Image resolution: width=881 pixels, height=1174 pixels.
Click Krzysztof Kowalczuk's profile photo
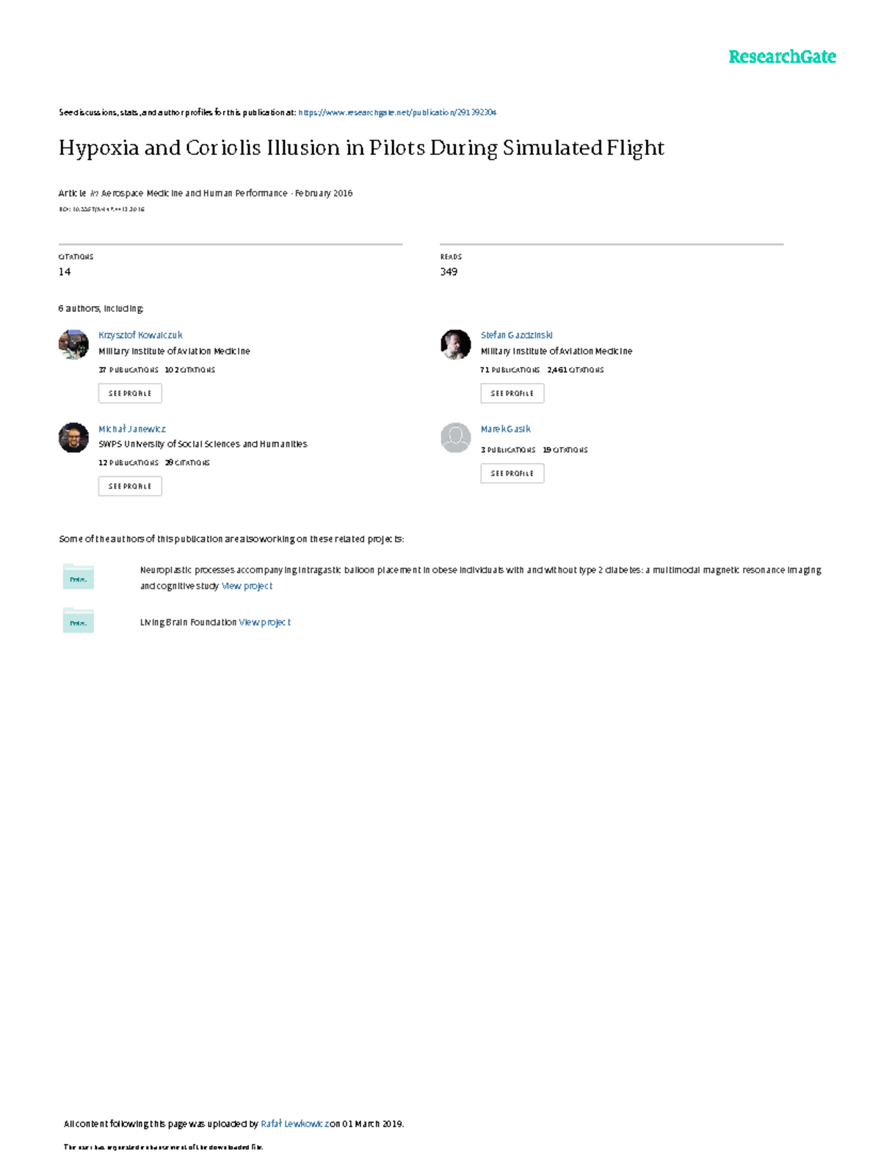[73, 344]
